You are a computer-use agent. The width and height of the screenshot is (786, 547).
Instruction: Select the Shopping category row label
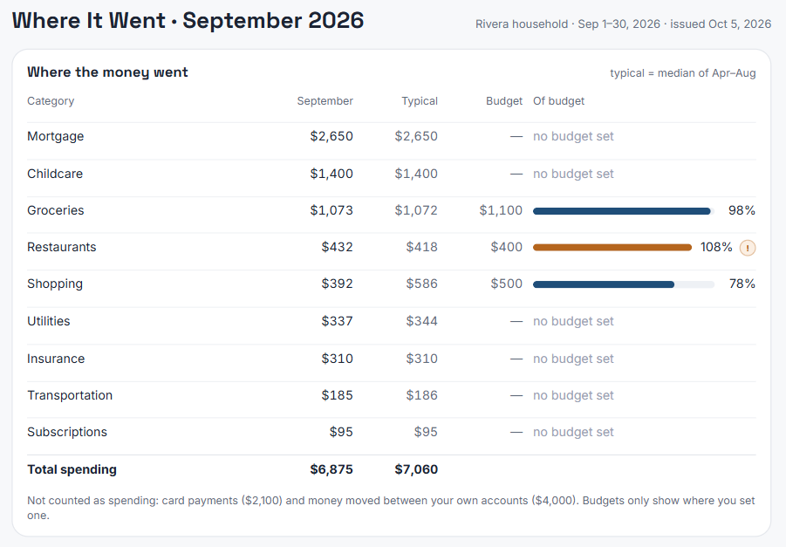(55, 284)
